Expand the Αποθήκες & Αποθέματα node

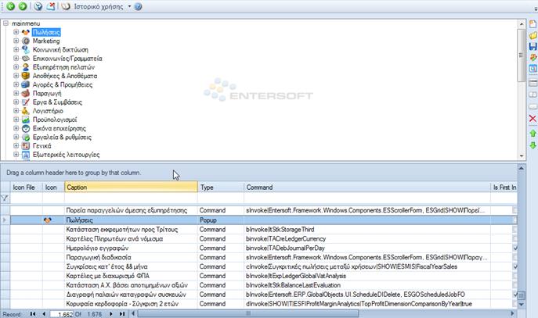point(16,76)
